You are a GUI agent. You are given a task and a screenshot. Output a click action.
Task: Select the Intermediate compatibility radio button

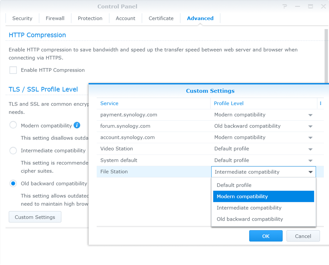[13, 150]
